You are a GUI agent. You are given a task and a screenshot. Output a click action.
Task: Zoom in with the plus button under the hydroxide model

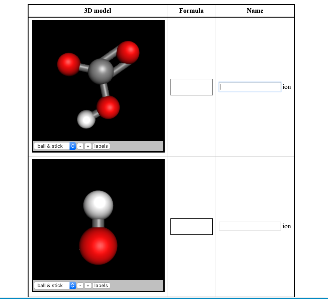pyautogui.click(x=88, y=285)
